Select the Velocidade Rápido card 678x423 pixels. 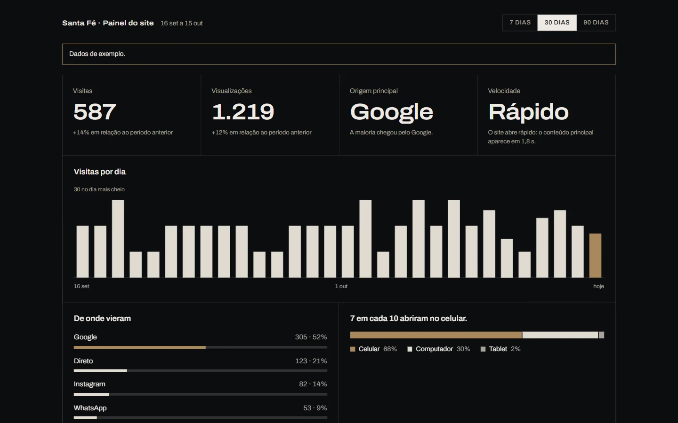coord(546,115)
